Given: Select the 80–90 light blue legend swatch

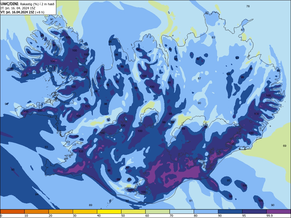Looking at the screenshot, I should pyautogui.click(x=206, y=212).
